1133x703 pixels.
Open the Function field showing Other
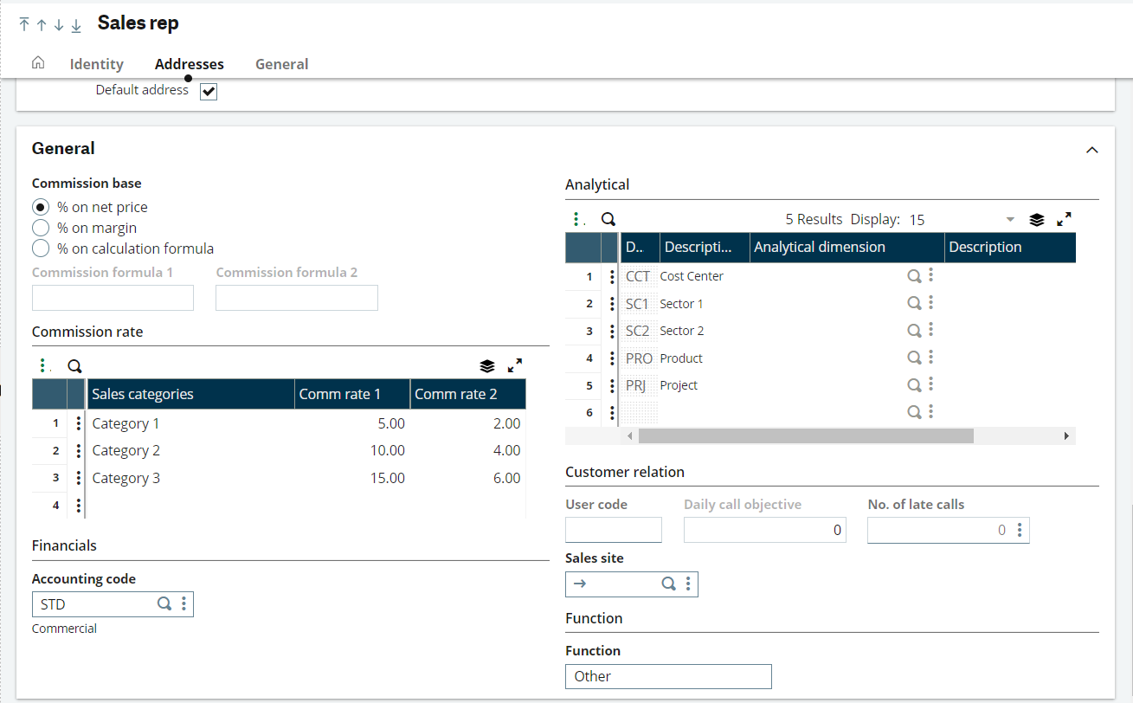667,676
